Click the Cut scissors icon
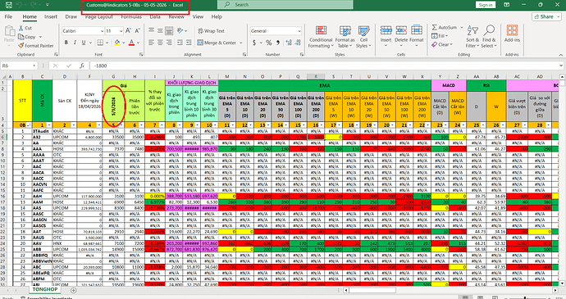This screenshot has width=566, height=299. coord(21,28)
